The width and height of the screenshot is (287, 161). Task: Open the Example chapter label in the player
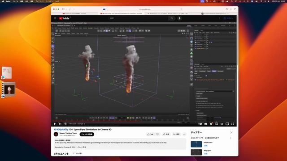(81, 124)
